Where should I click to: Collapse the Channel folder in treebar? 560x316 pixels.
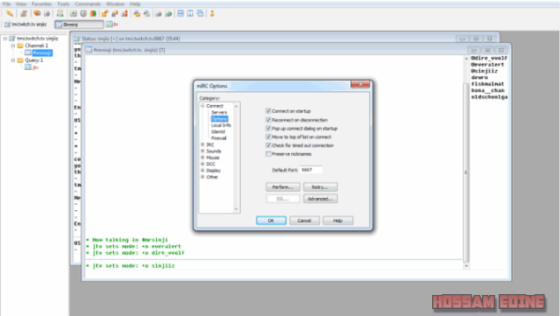(13, 46)
